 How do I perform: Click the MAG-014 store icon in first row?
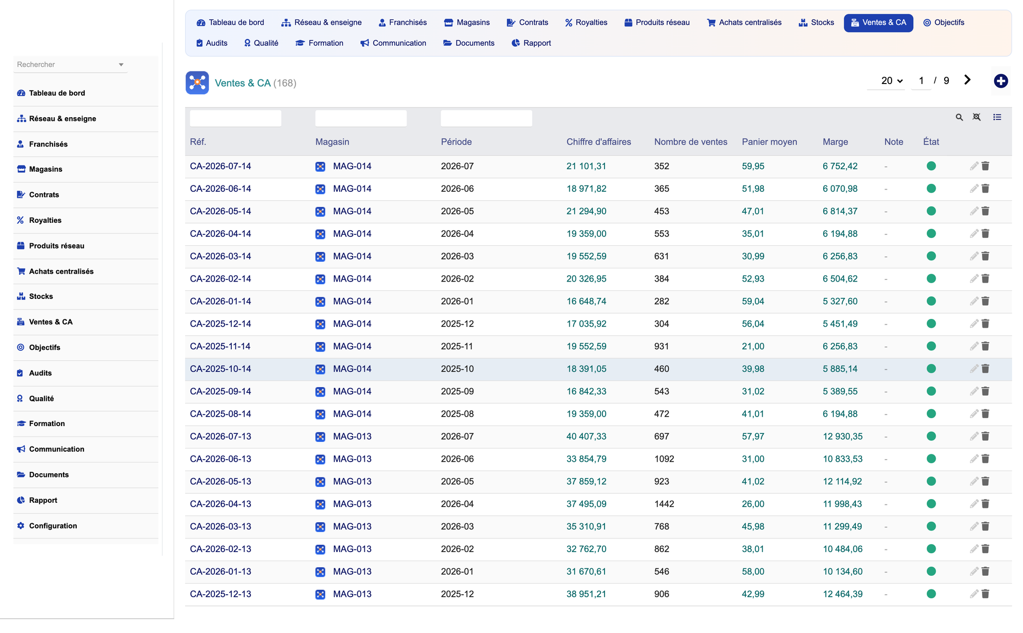pos(320,167)
